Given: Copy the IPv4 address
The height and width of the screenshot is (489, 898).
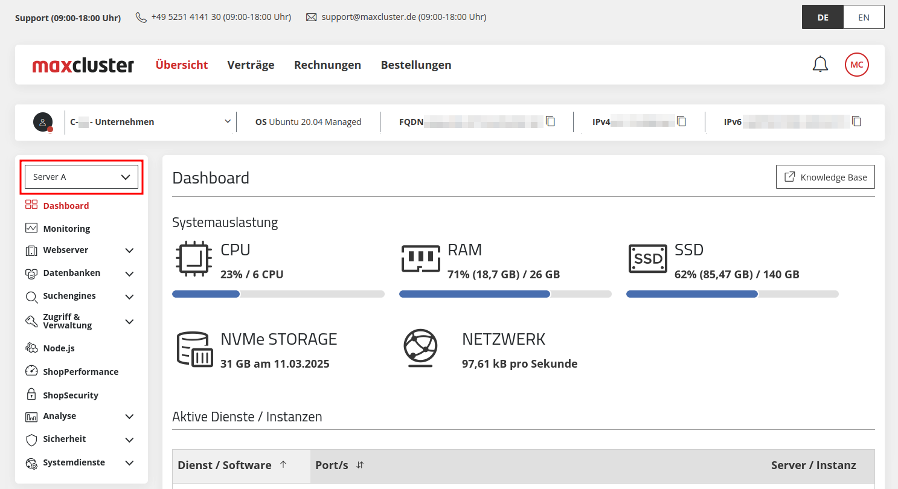Looking at the screenshot, I should coord(681,121).
